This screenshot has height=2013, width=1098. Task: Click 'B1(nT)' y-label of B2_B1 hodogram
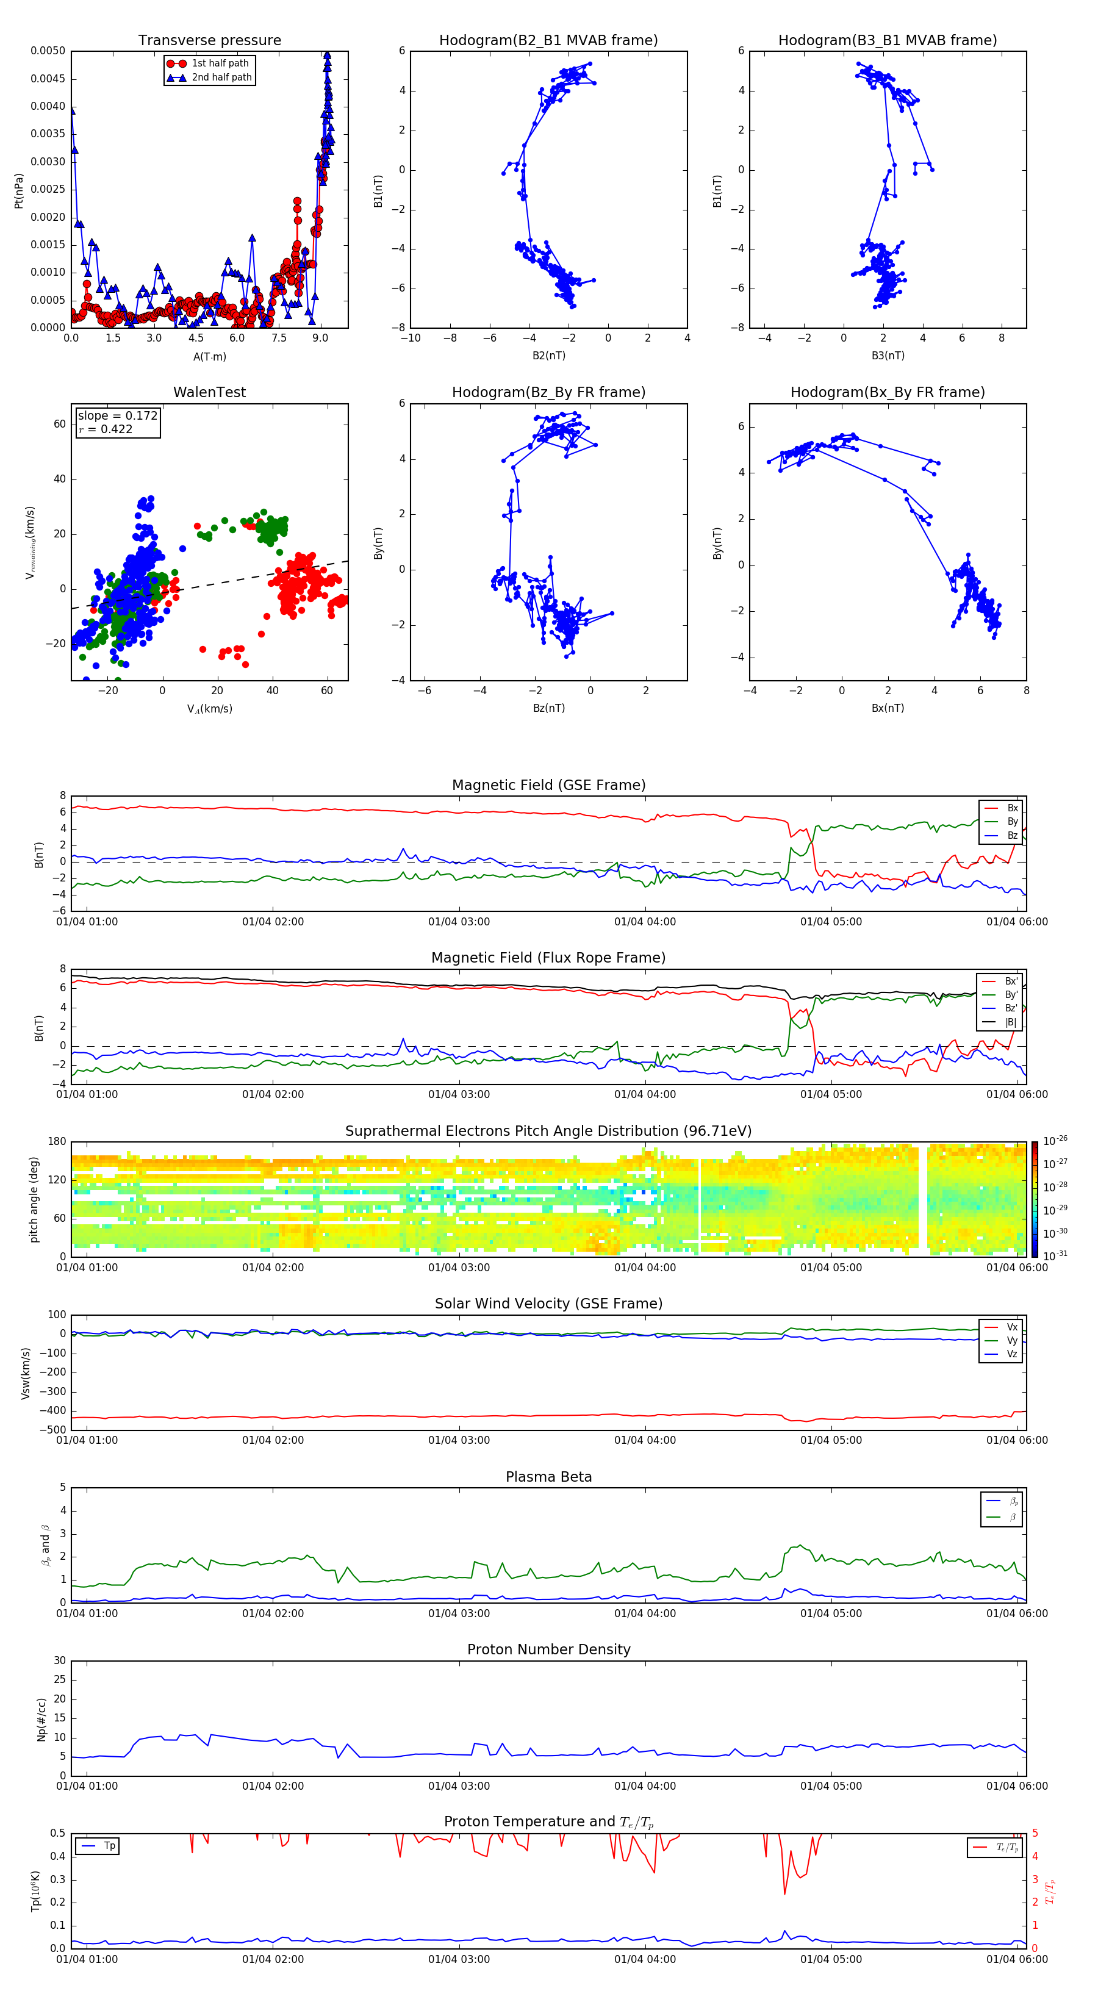coord(378,190)
